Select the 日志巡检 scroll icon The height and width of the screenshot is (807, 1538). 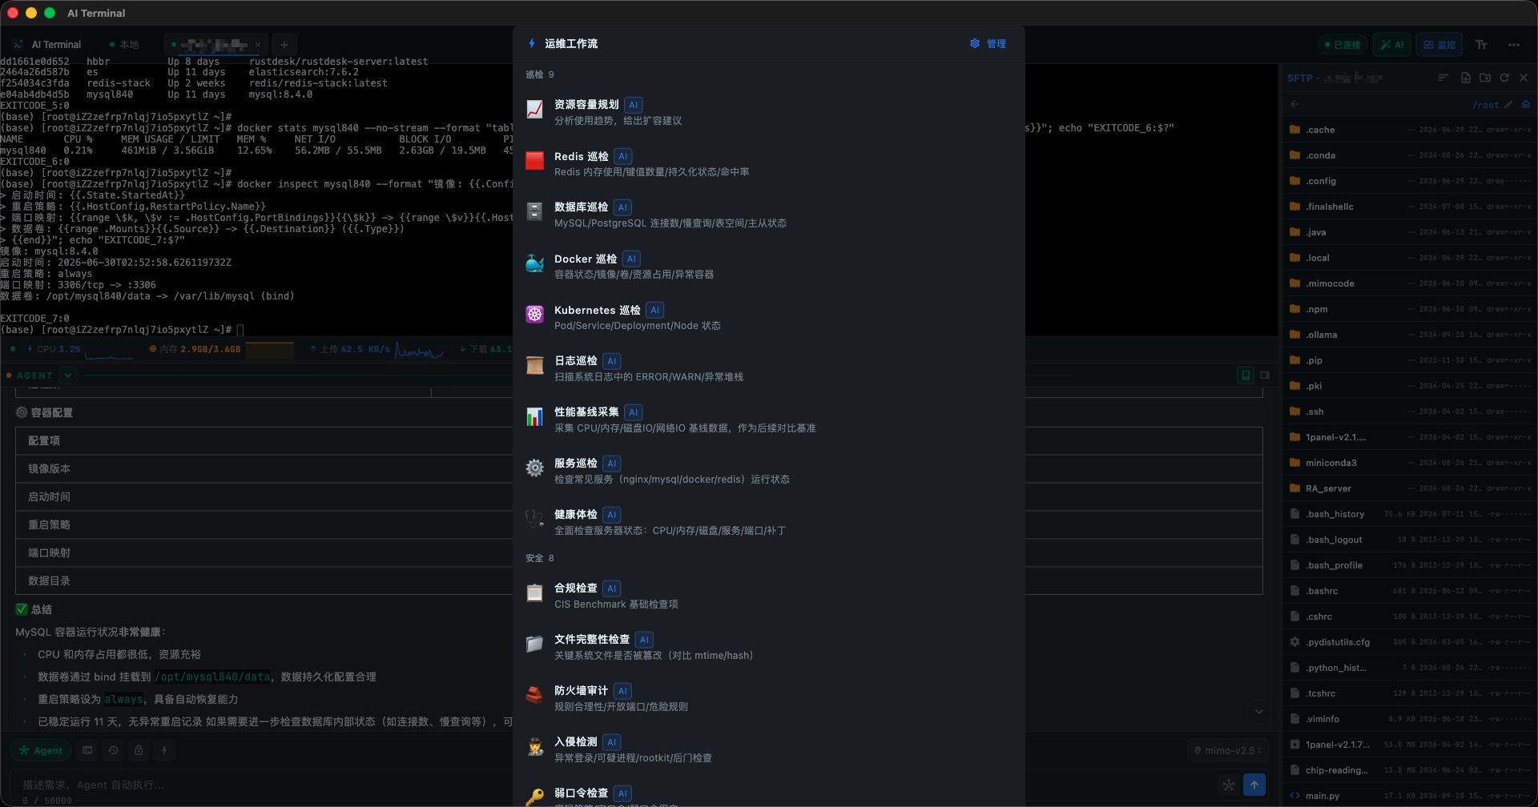point(534,366)
